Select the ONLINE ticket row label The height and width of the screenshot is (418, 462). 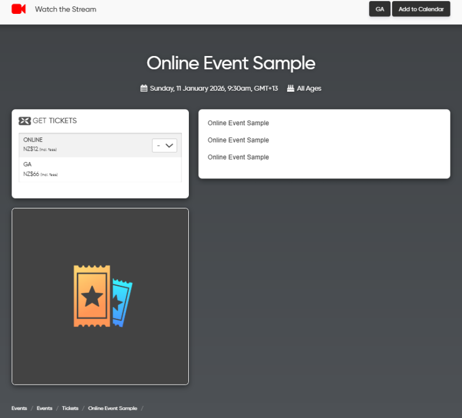33,140
